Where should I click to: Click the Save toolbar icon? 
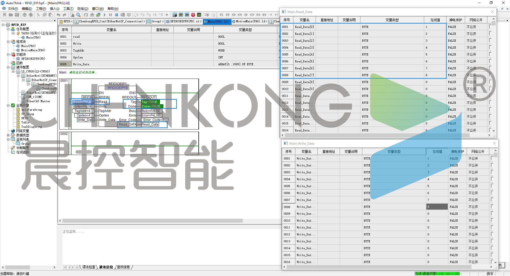pos(17,15)
